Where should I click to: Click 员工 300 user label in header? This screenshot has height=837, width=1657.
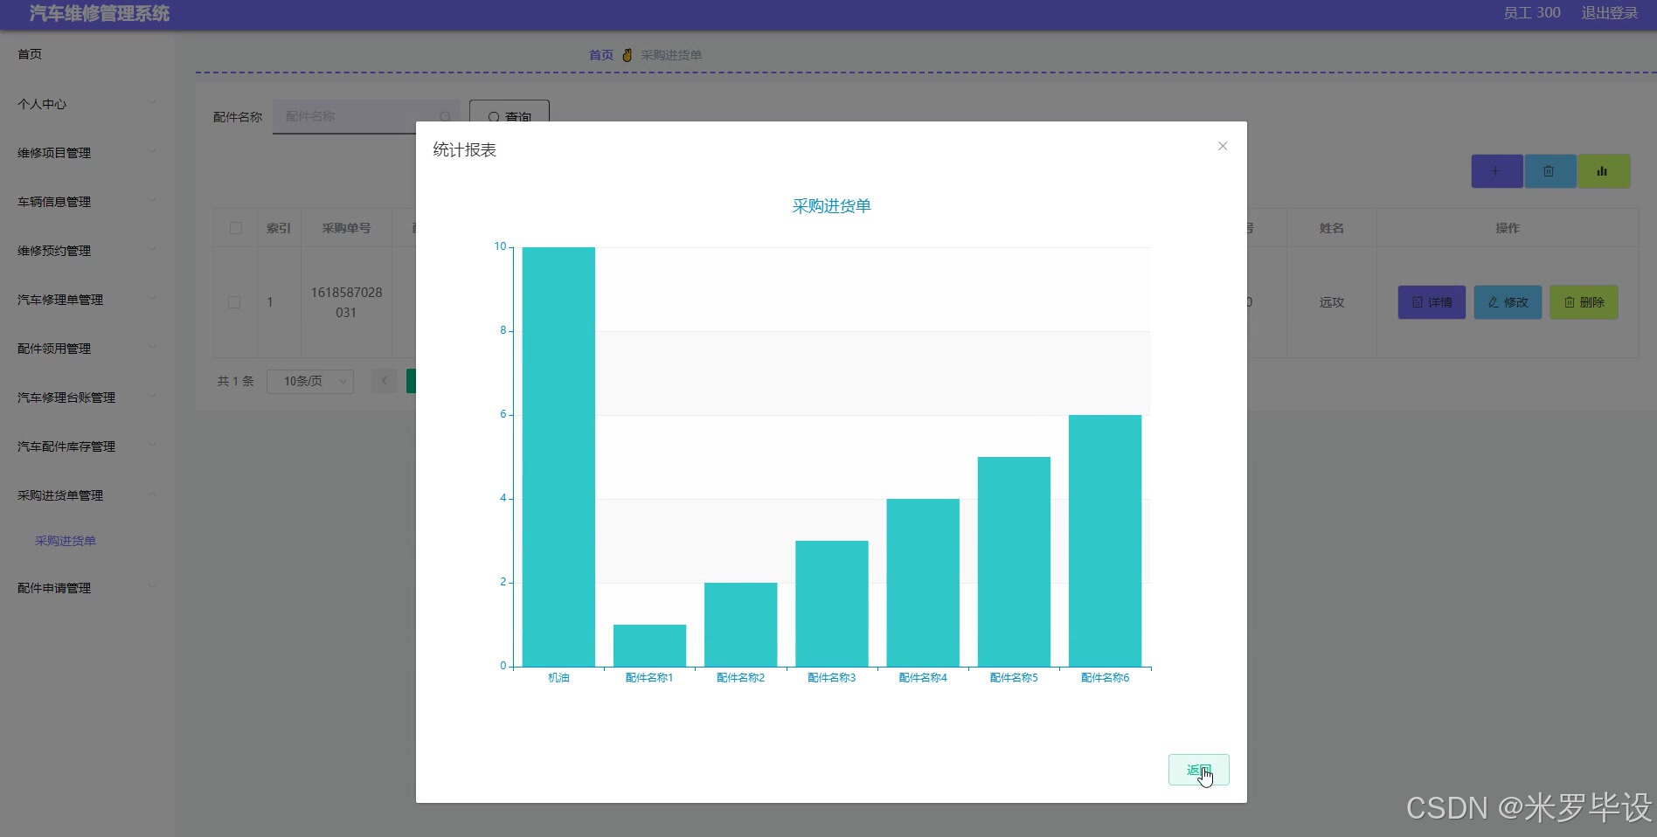tap(1531, 13)
